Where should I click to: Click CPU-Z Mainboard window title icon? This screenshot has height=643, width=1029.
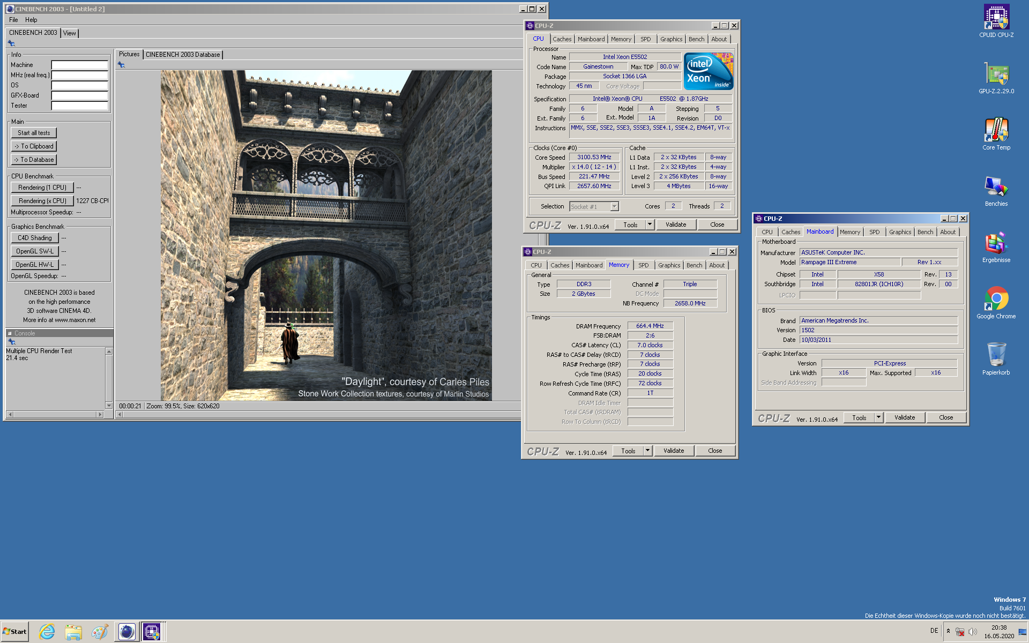tap(759, 219)
